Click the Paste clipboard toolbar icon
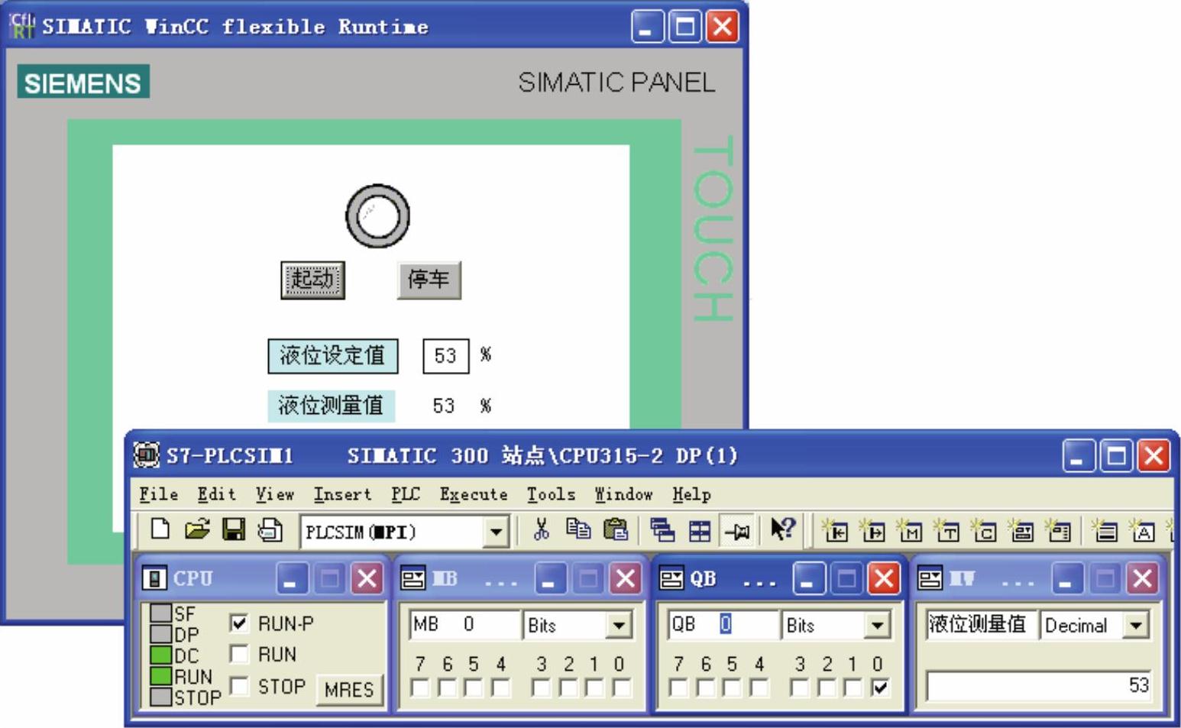This screenshot has height=728, width=1181. pos(615,529)
